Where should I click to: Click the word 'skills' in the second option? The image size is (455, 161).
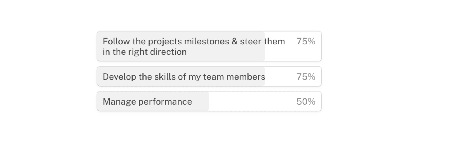click(x=166, y=77)
